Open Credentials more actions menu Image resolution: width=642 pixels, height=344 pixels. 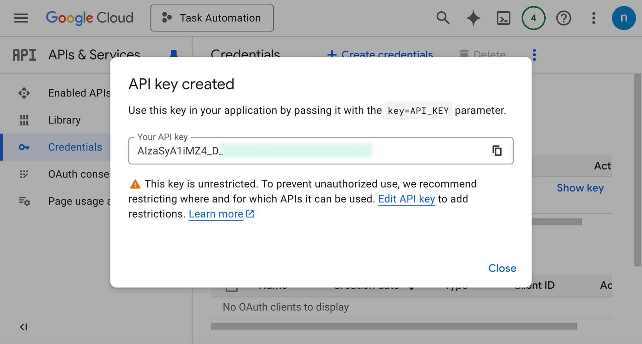pyautogui.click(x=534, y=54)
